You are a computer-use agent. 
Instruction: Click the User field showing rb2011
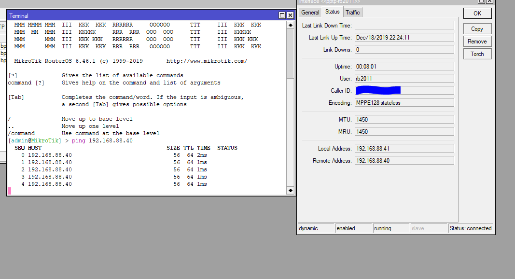click(404, 79)
